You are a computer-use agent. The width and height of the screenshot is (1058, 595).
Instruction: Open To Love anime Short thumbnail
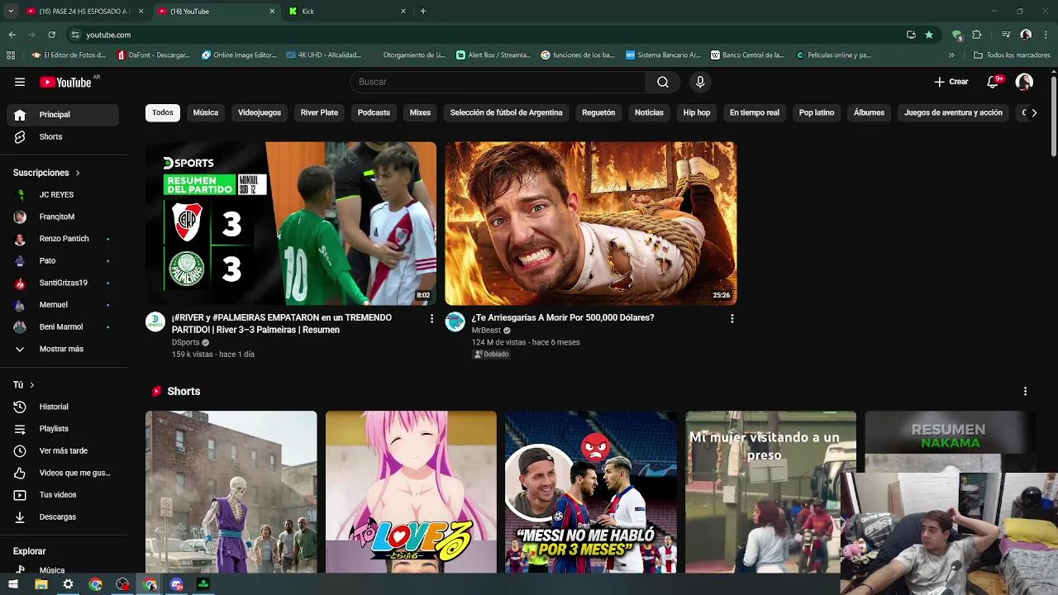[411, 492]
